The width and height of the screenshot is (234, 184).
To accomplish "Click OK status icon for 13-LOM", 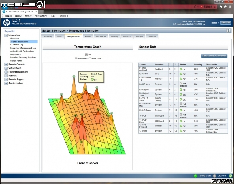I will coord(181,131).
